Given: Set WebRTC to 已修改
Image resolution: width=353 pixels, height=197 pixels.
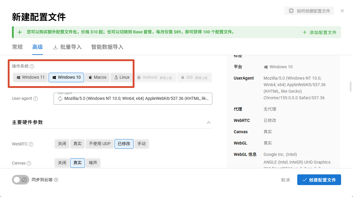Looking at the screenshot, I should coord(124,144).
